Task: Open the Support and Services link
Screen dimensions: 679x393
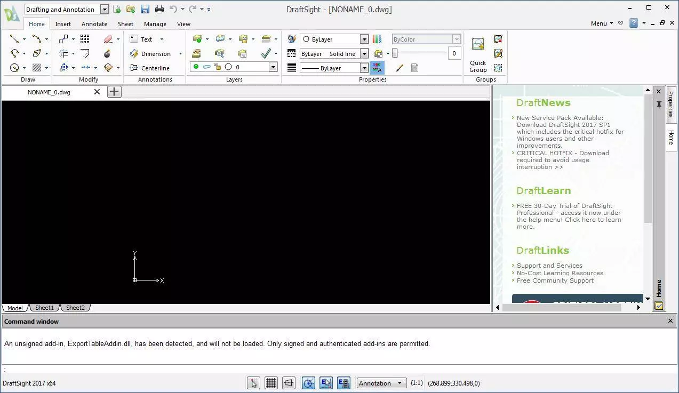Action: click(549, 266)
